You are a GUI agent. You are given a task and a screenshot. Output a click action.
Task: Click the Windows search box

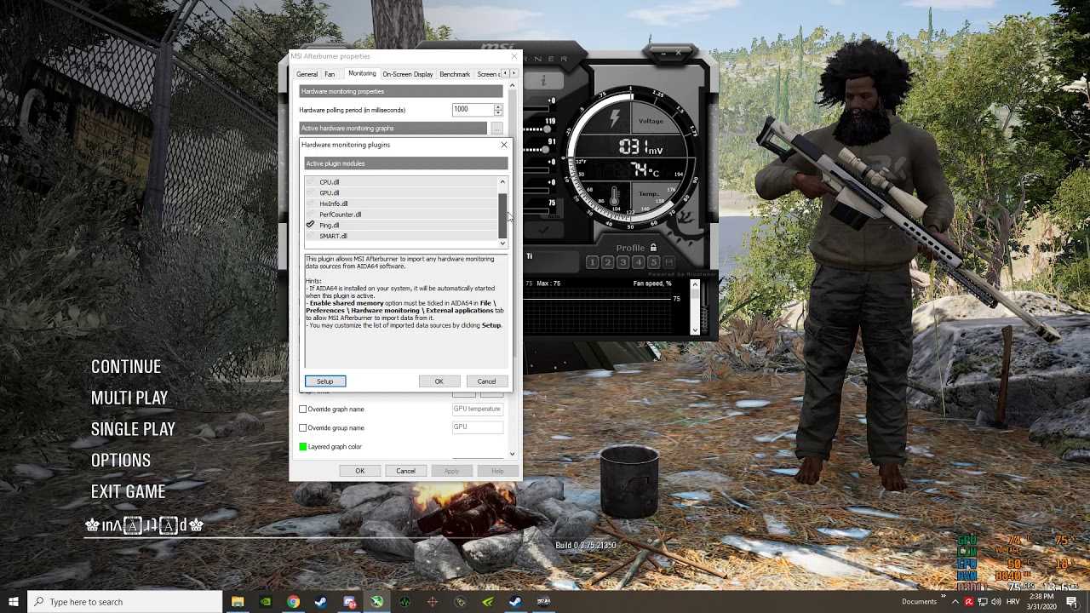click(x=126, y=602)
